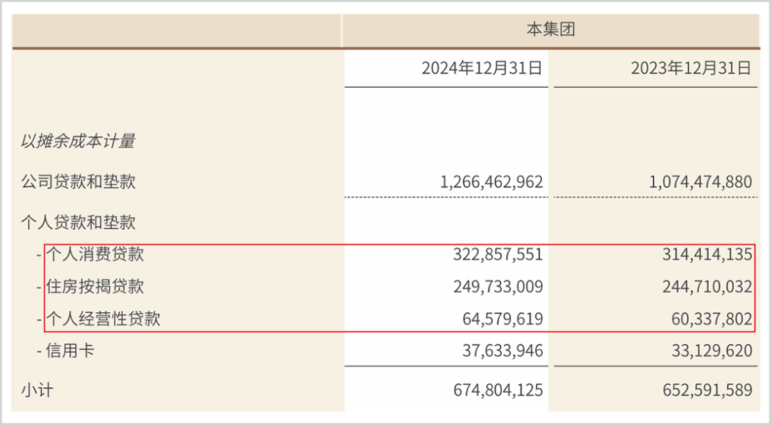Click the 信用卡 row label
Screen dimensions: 771x425
tap(70, 351)
